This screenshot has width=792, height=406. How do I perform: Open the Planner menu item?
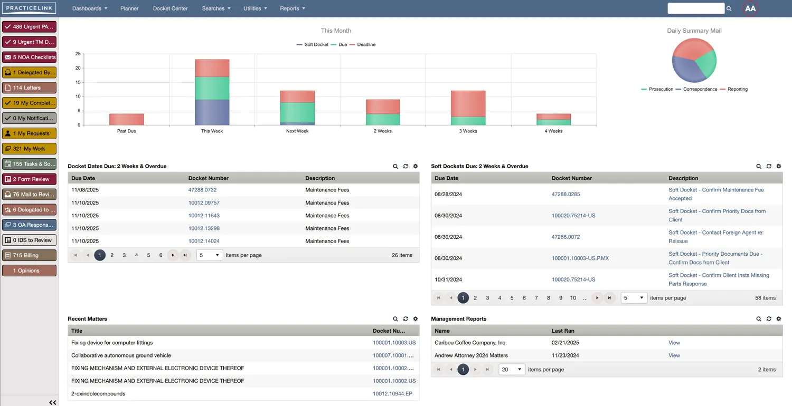(x=129, y=8)
